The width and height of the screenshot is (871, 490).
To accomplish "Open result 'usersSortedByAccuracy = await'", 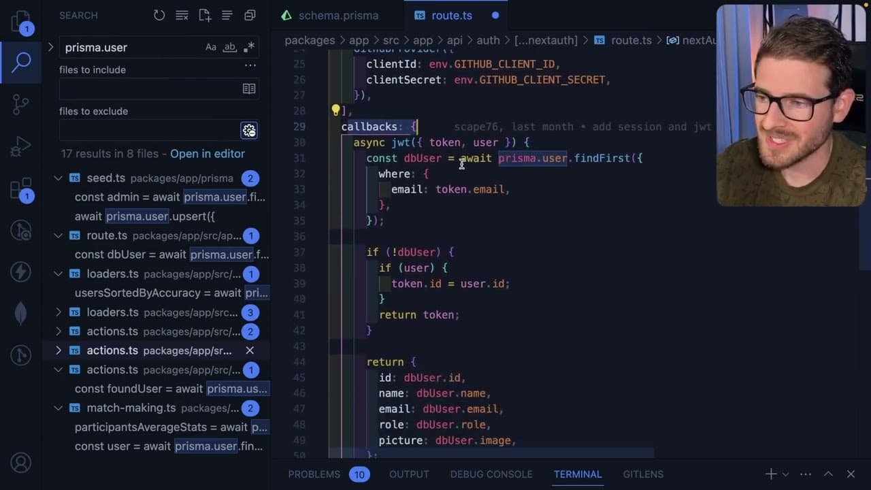I will (171, 293).
